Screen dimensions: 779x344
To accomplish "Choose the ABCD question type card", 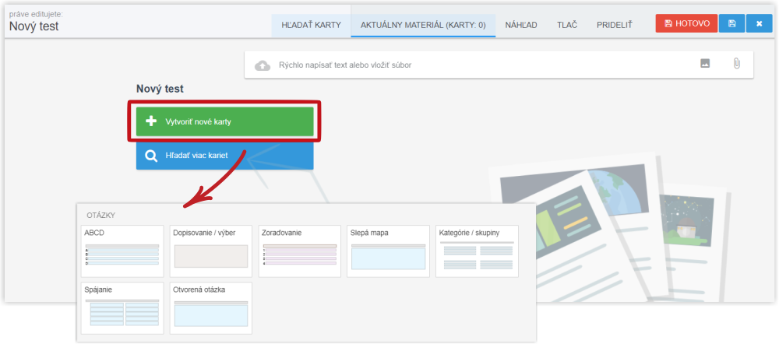I will click(122, 251).
